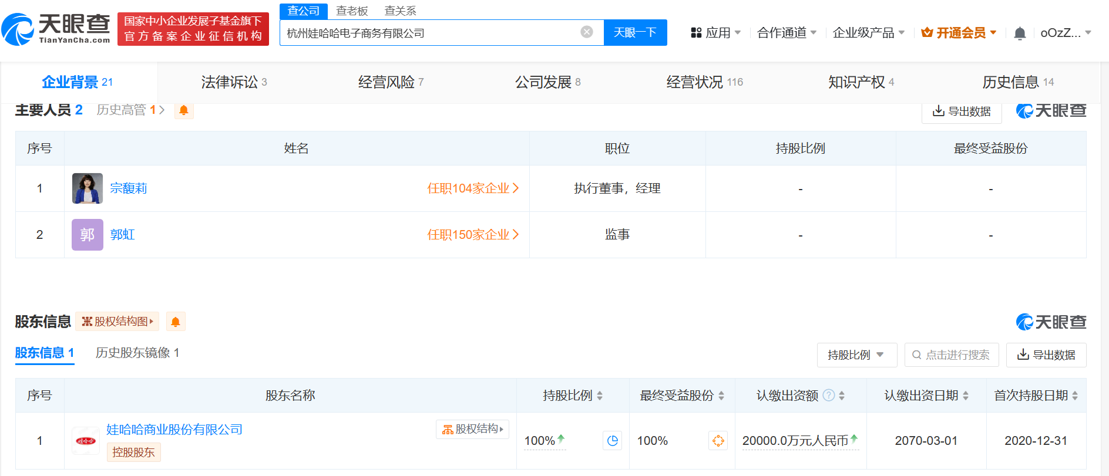
Task: Click 宗馥莉's profile photo
Action: click(87, 188)
